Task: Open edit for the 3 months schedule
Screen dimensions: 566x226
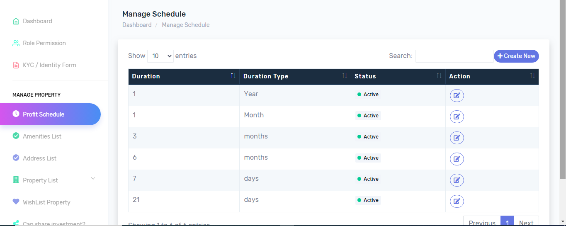Action: coord(457,138)
